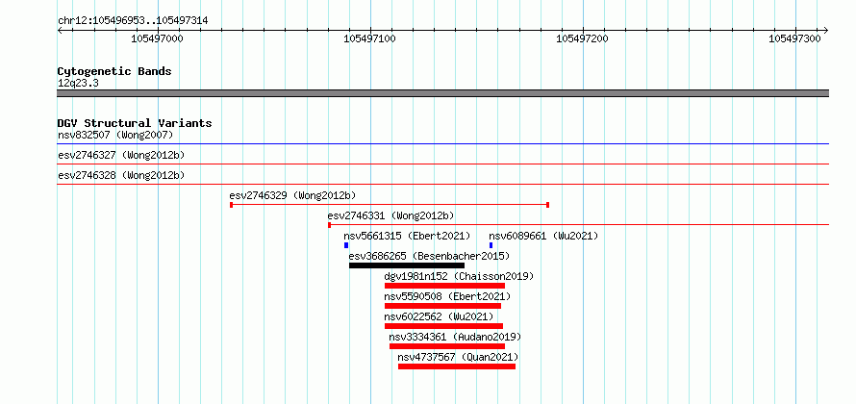This screenshot has width=856, height=404.
Task: Open the esv3686265 (Besenbacher2015) label
Action: [429, 256]
